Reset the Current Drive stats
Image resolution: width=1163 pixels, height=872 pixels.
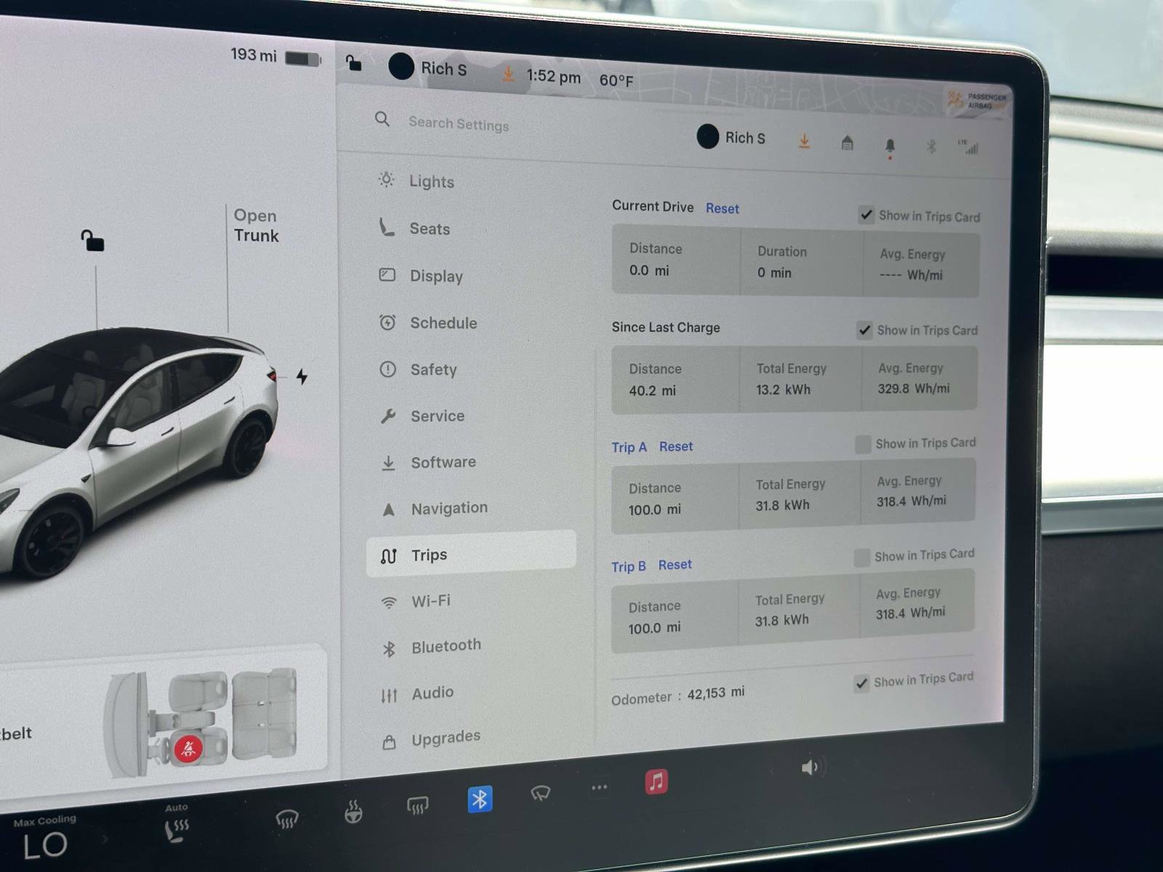click(722, 209)
